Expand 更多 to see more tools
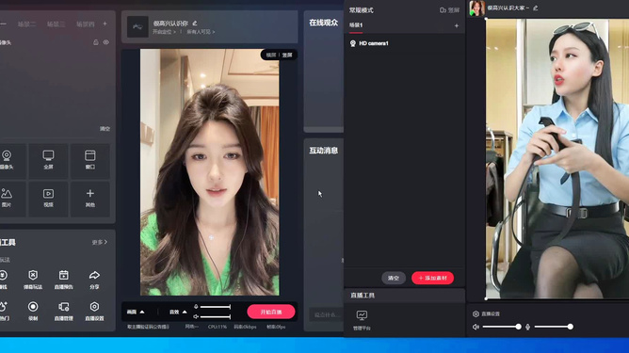The height and width of the screenshot is (353, 629). (100, 242)
